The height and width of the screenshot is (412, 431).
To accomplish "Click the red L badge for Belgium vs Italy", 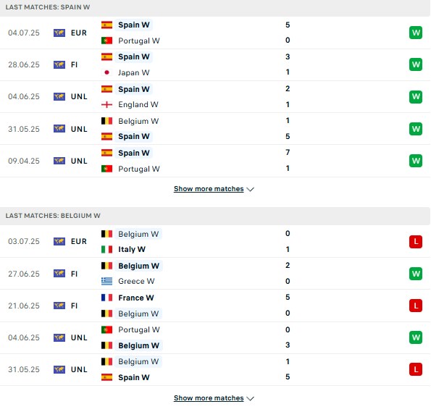I will [x=416, y=242].
